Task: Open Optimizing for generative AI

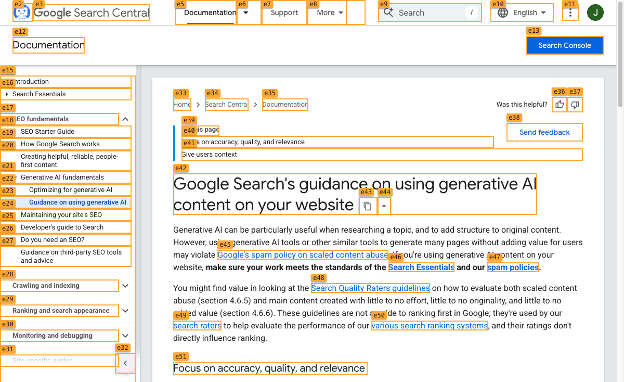Action: pyautogui.click(x=66, y=190)
